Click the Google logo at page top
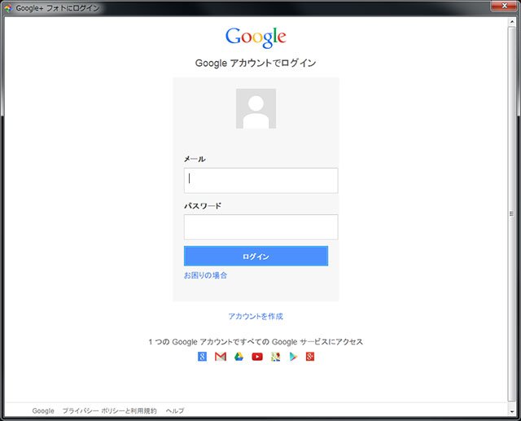Viewport: 521px width, 421px height. (x=256, y=37)
